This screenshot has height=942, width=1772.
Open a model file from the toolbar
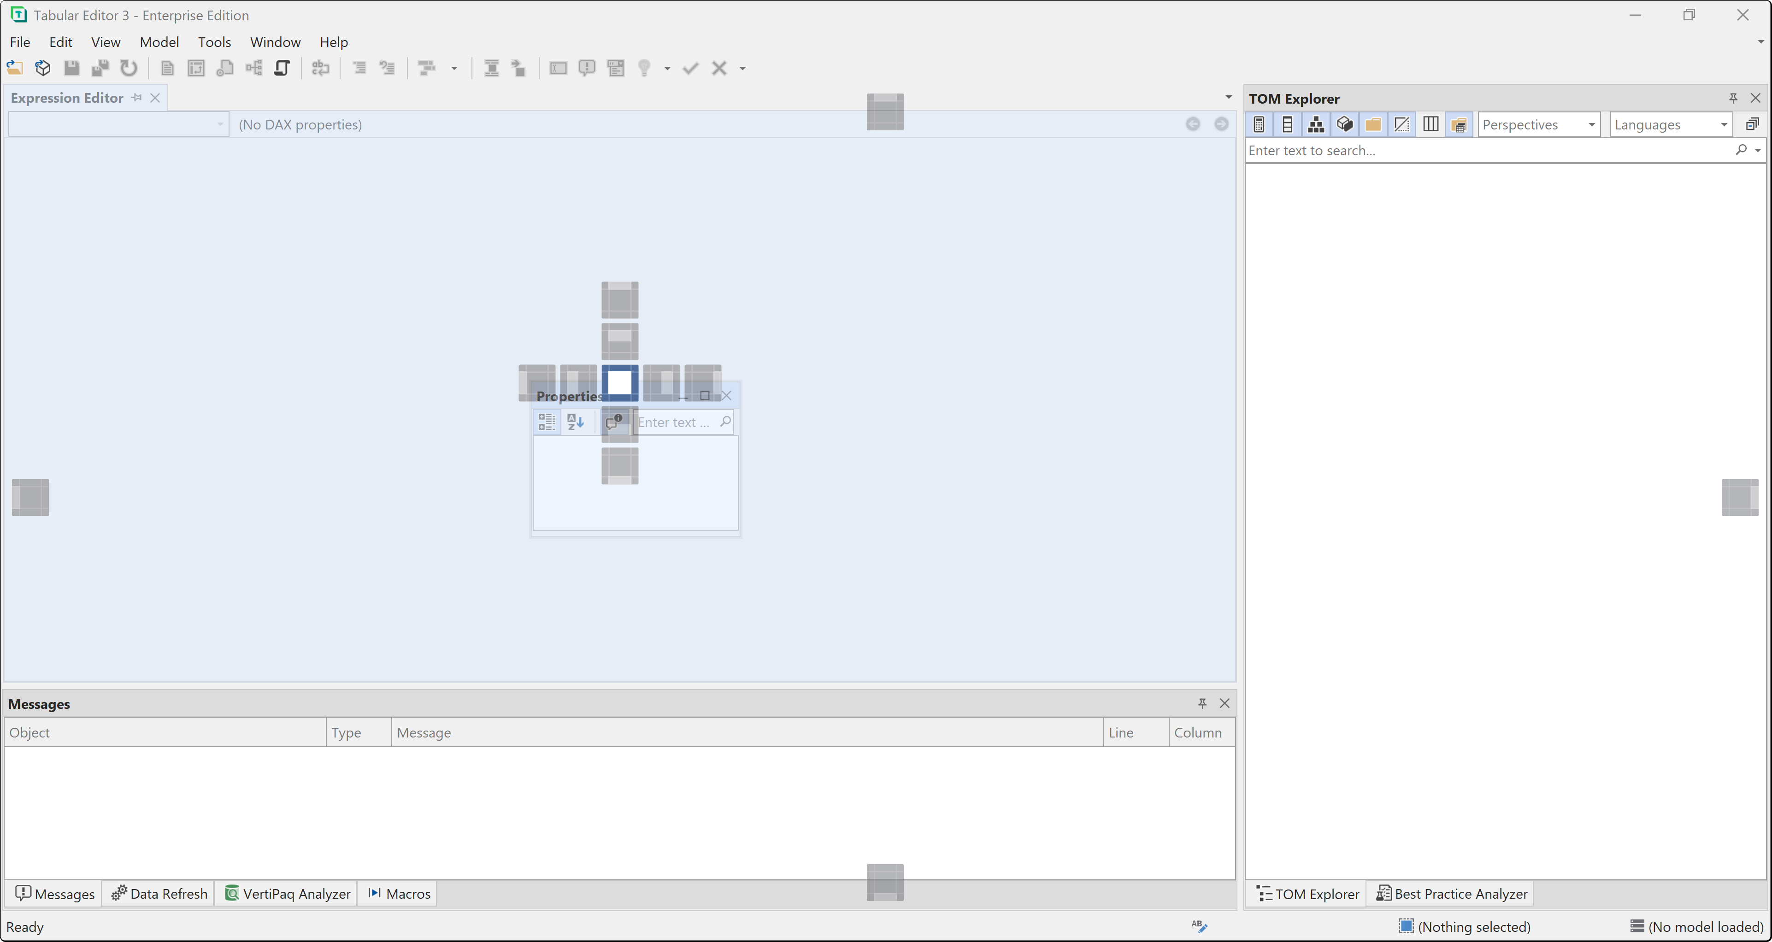[x=14, y=68]
